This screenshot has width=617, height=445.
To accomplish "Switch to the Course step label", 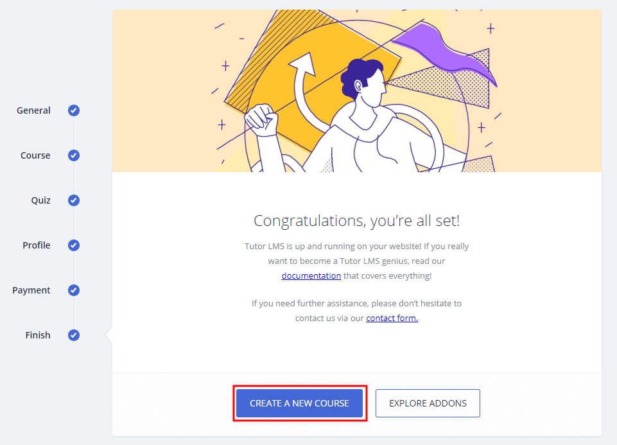I will (35, 155).
